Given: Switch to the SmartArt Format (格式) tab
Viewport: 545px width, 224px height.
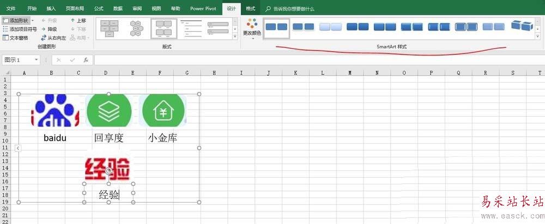Looking at the screenshot, I should click(250, 9).
